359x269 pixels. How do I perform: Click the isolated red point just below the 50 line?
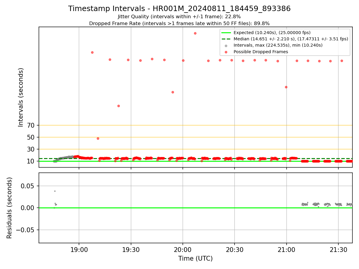[x=98, y=138]
